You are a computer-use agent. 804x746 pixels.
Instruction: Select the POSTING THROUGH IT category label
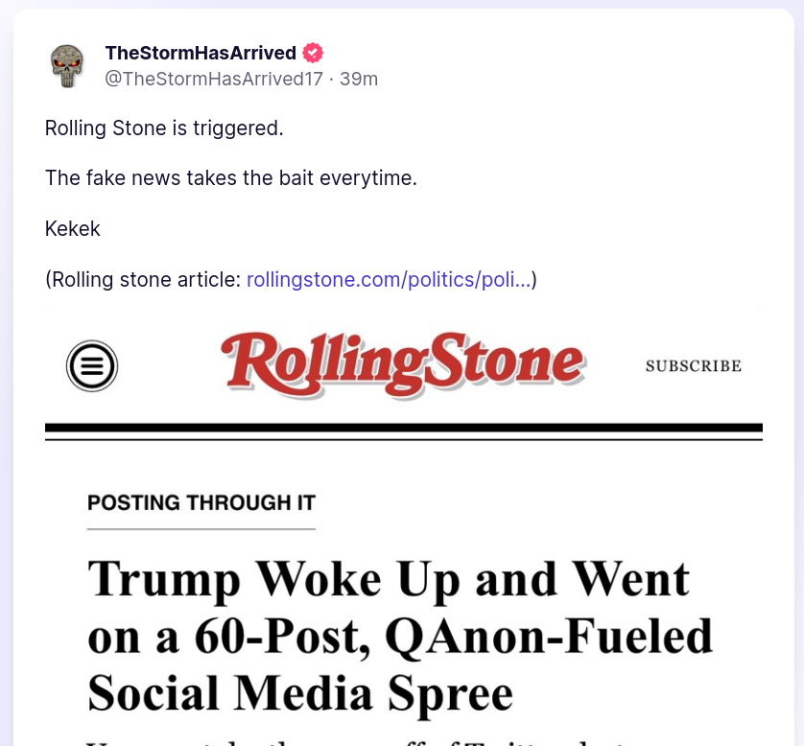(x=201, y=502)
